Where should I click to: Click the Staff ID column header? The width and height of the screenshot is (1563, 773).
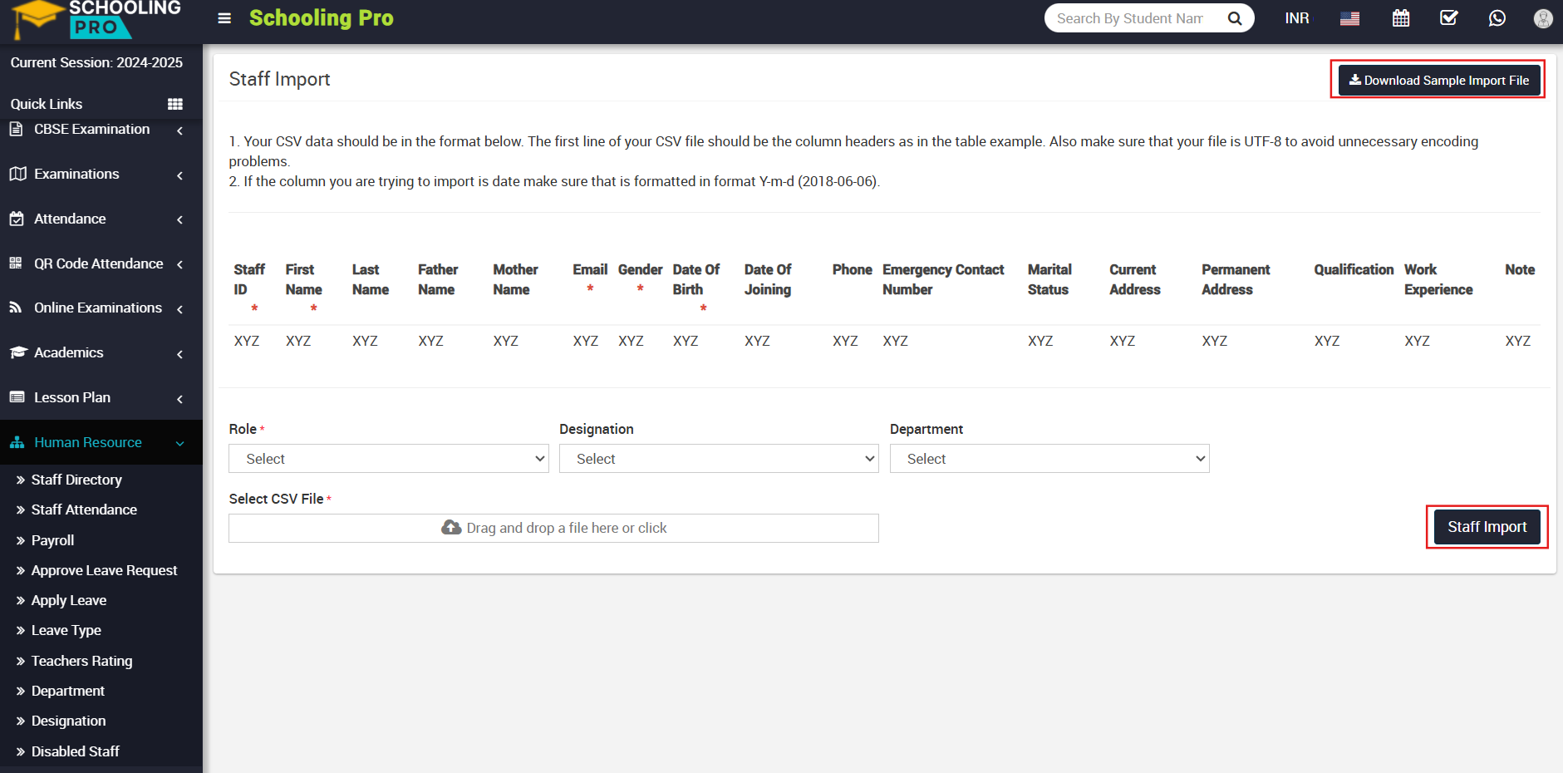(x=249, y=288)
